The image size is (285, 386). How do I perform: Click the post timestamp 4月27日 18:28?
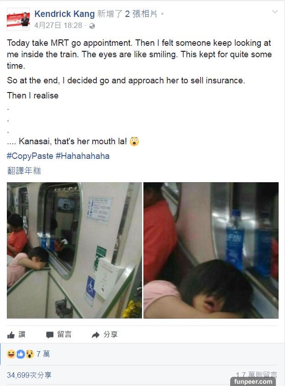pos(58,26)
